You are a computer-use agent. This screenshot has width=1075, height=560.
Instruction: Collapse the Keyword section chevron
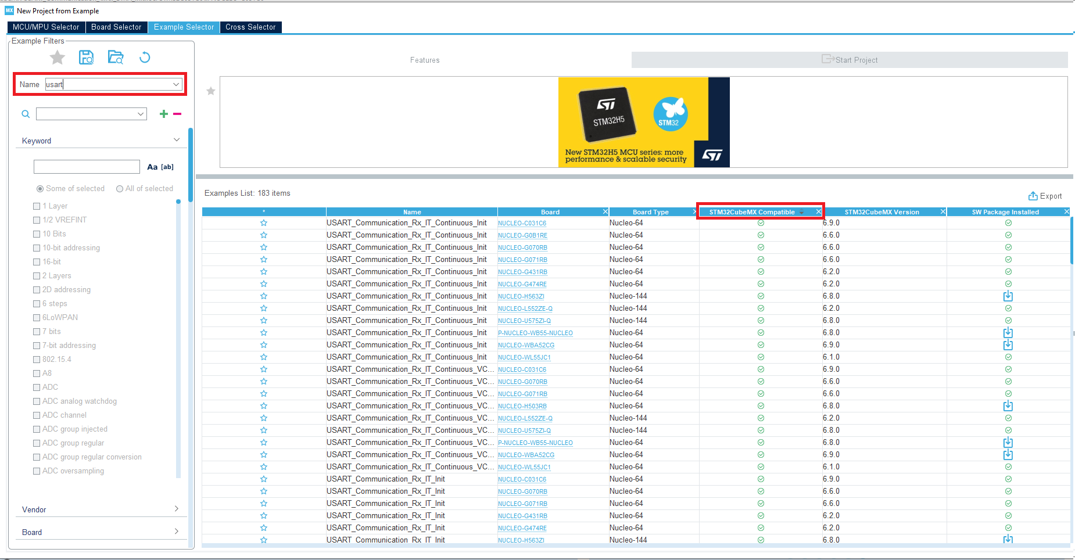176,139
